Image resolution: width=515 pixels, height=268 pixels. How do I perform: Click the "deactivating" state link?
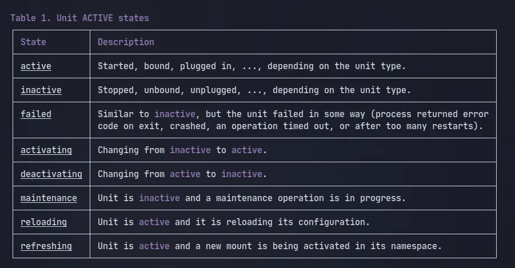point(51,174)
